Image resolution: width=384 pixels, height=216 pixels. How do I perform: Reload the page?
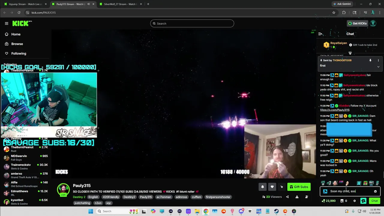(x=19, y=13)
